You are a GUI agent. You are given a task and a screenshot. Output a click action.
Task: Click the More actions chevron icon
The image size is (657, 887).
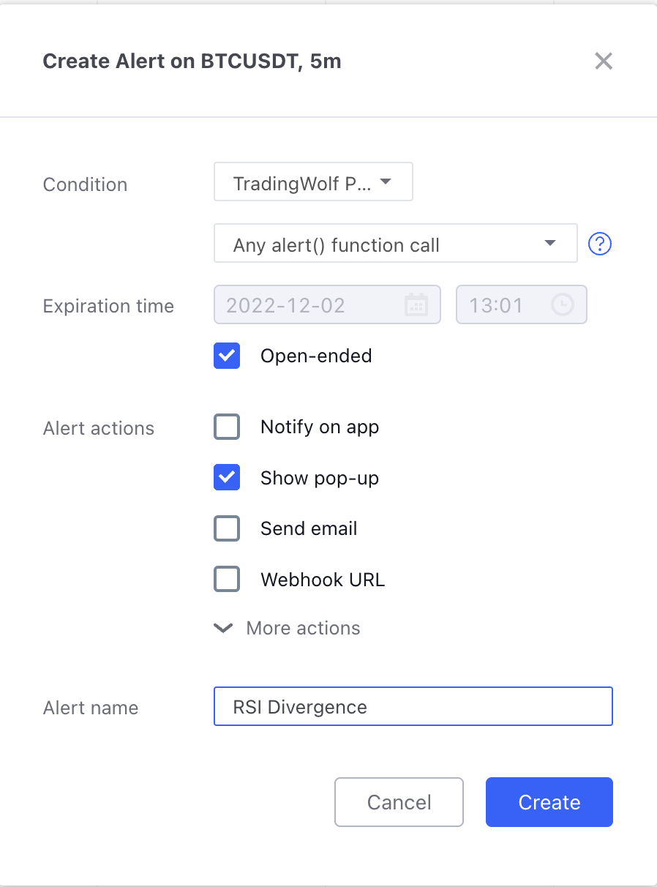point(223,628)
